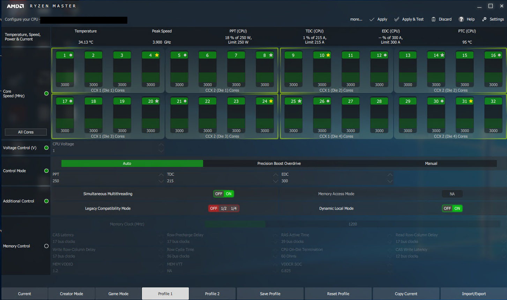Click the dot marker on core 30
Image resolution: width=507 pixels, height=300 pixels.
tap(442, 101)
